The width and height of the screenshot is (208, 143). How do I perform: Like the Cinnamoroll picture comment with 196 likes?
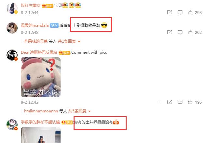190,102
